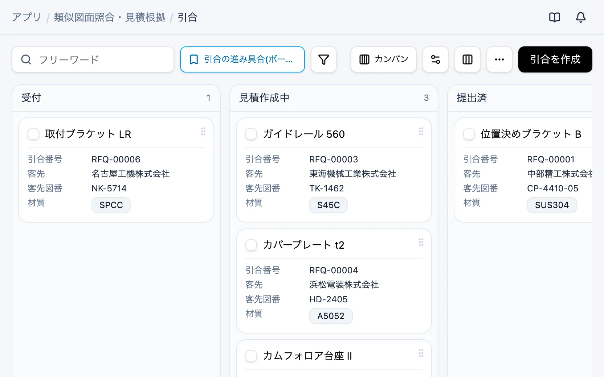Select the カムフォロア台座 II checkbox

click(x=251, y=356)
